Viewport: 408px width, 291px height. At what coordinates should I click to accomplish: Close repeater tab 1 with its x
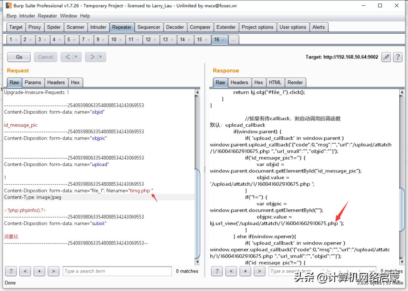[16, 40]
